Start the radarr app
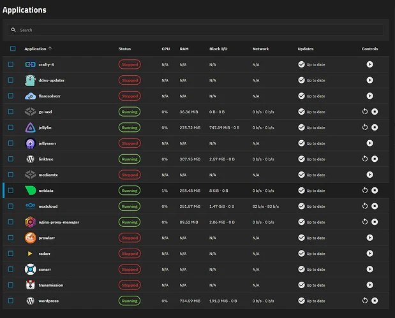The width and height of the screenshot is (395, 318). pyautogui.click(x=369, y=253)
